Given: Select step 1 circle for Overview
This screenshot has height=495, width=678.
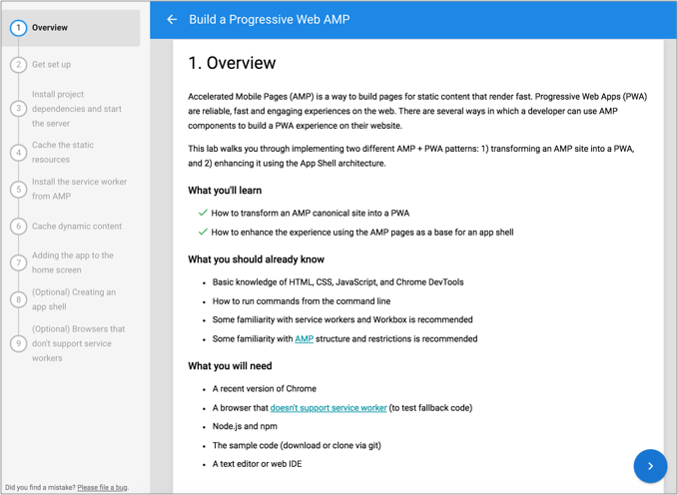Looking at the screenshot, I should tap(18, 28).
